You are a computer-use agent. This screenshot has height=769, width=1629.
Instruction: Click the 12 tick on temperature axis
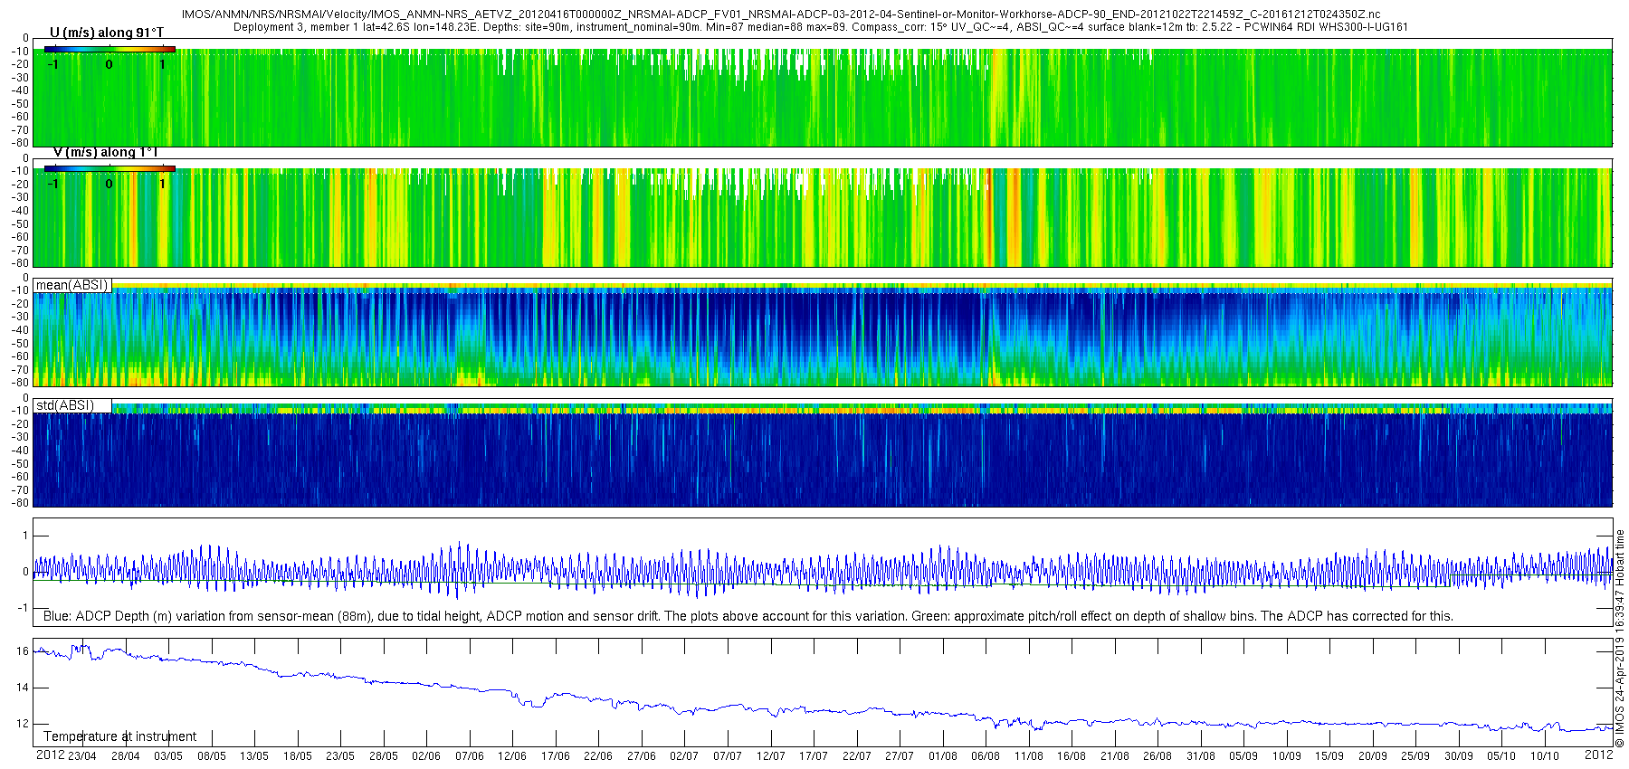point(23,724)
